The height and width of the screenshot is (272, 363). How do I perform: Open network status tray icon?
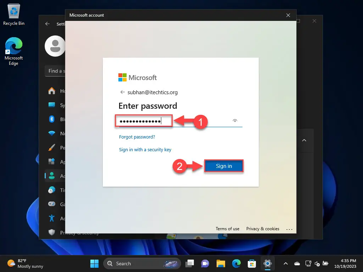[308, 263]
